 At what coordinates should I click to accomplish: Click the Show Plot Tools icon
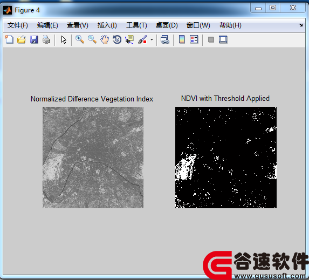pyautogui.click(x=223, y=39)
